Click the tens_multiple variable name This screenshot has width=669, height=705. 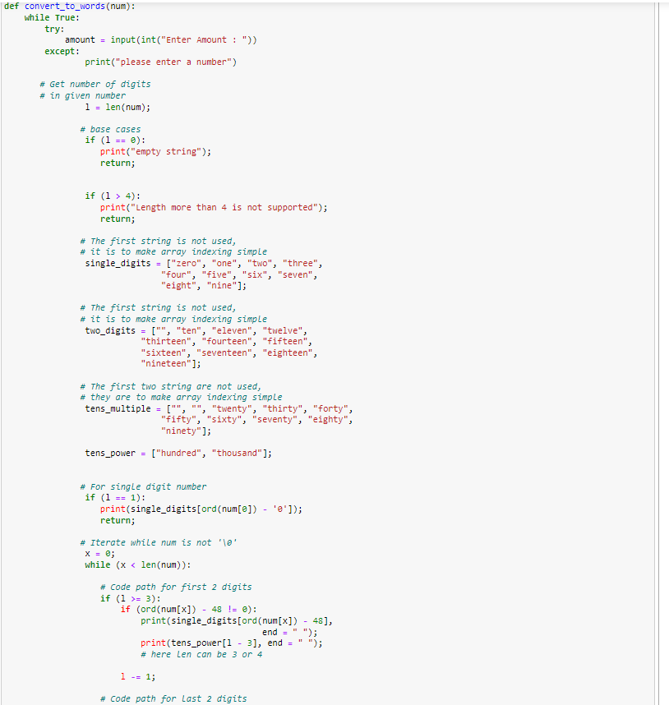[118, 408]
